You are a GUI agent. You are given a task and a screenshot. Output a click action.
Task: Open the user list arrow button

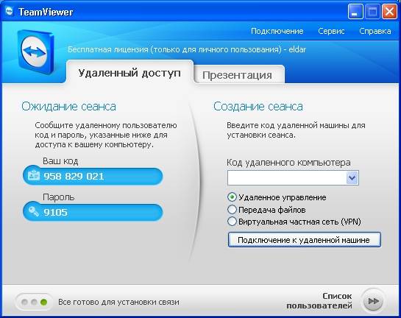point(373,301)
